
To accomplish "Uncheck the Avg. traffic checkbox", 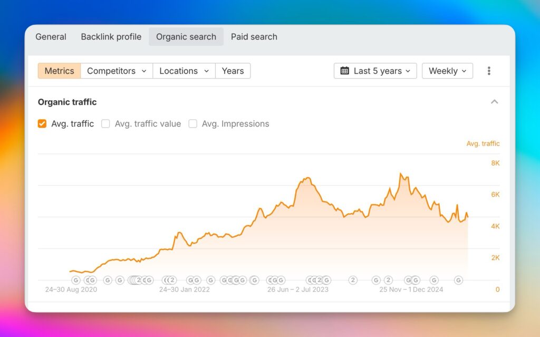I will [42, 124].
